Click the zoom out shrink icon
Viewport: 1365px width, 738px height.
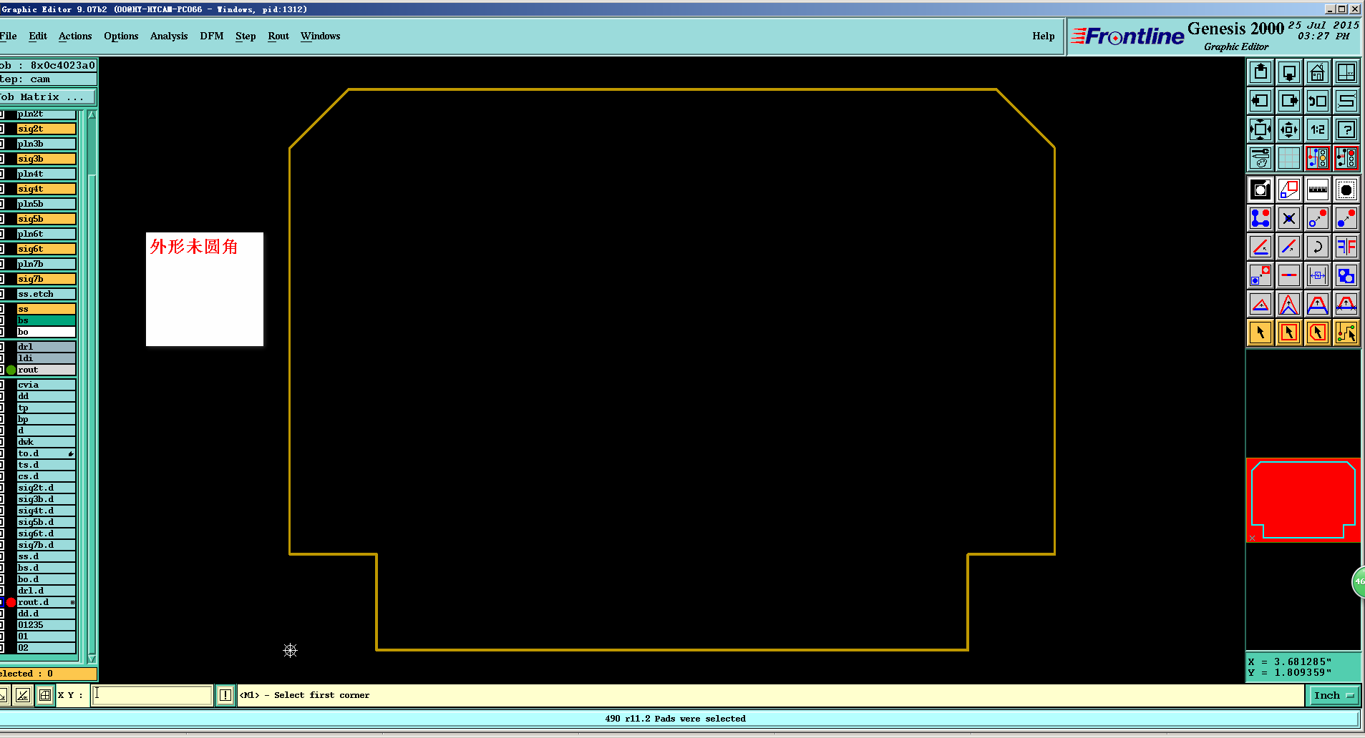[1289, 129]
